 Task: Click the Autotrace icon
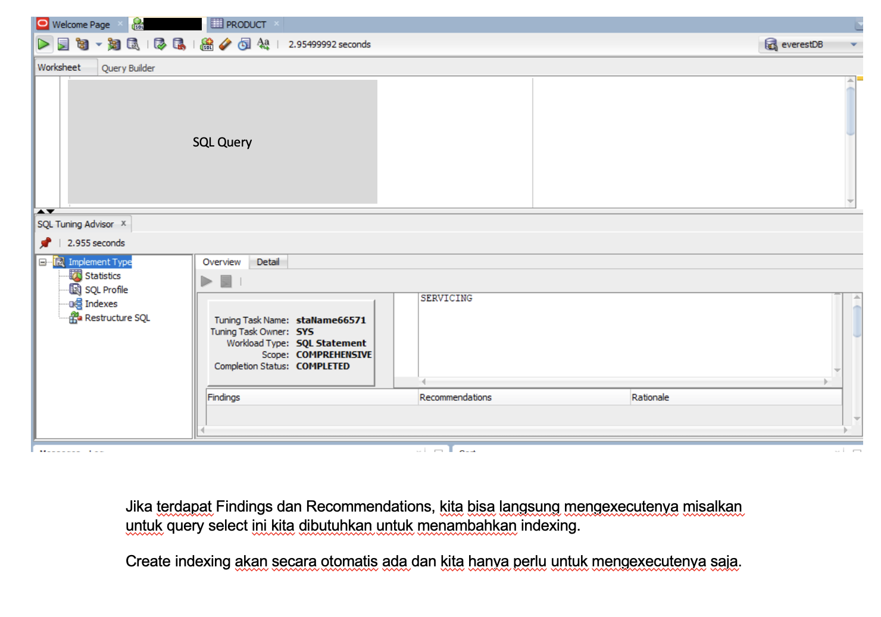click(x=114, y=44)
